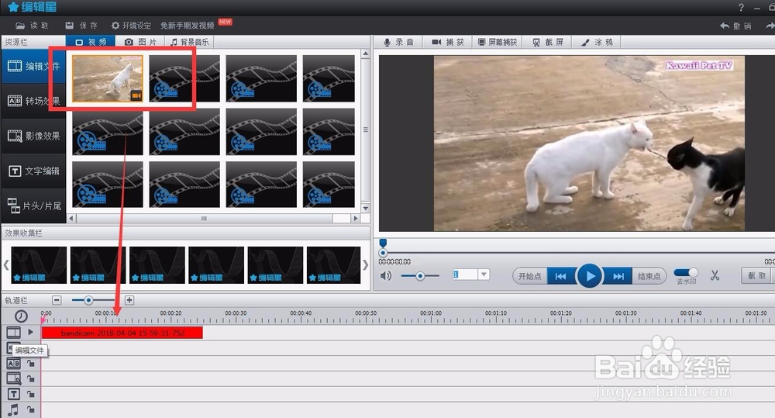Select 转场效果 in the resource sidebar
This screenshot has height=418, width=775.
(33, 101)
